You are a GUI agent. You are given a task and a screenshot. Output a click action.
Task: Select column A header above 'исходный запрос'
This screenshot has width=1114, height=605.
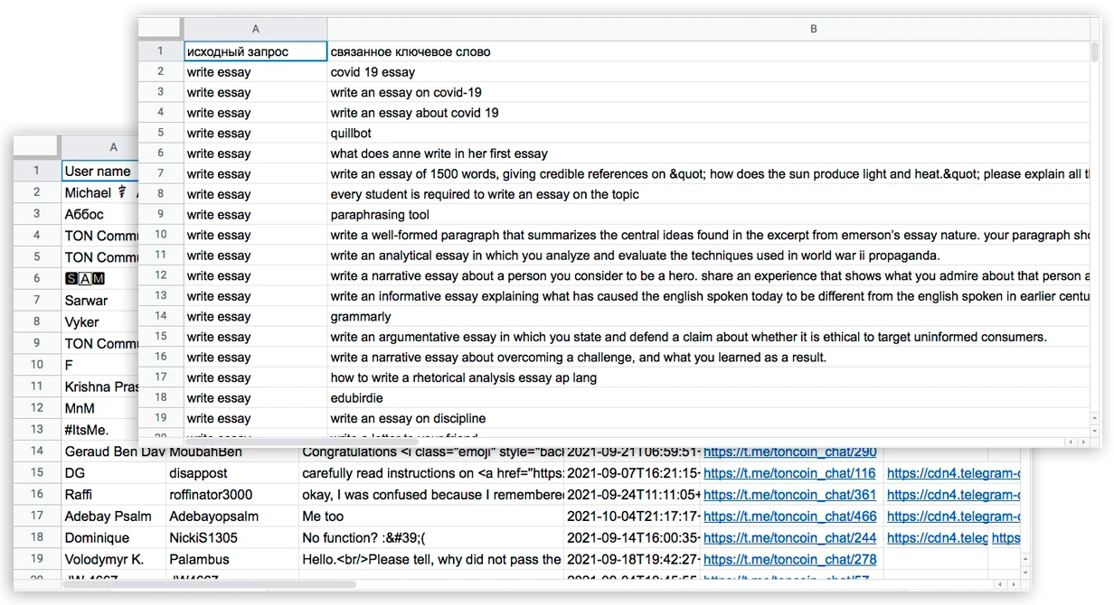(x=255, y=29)
